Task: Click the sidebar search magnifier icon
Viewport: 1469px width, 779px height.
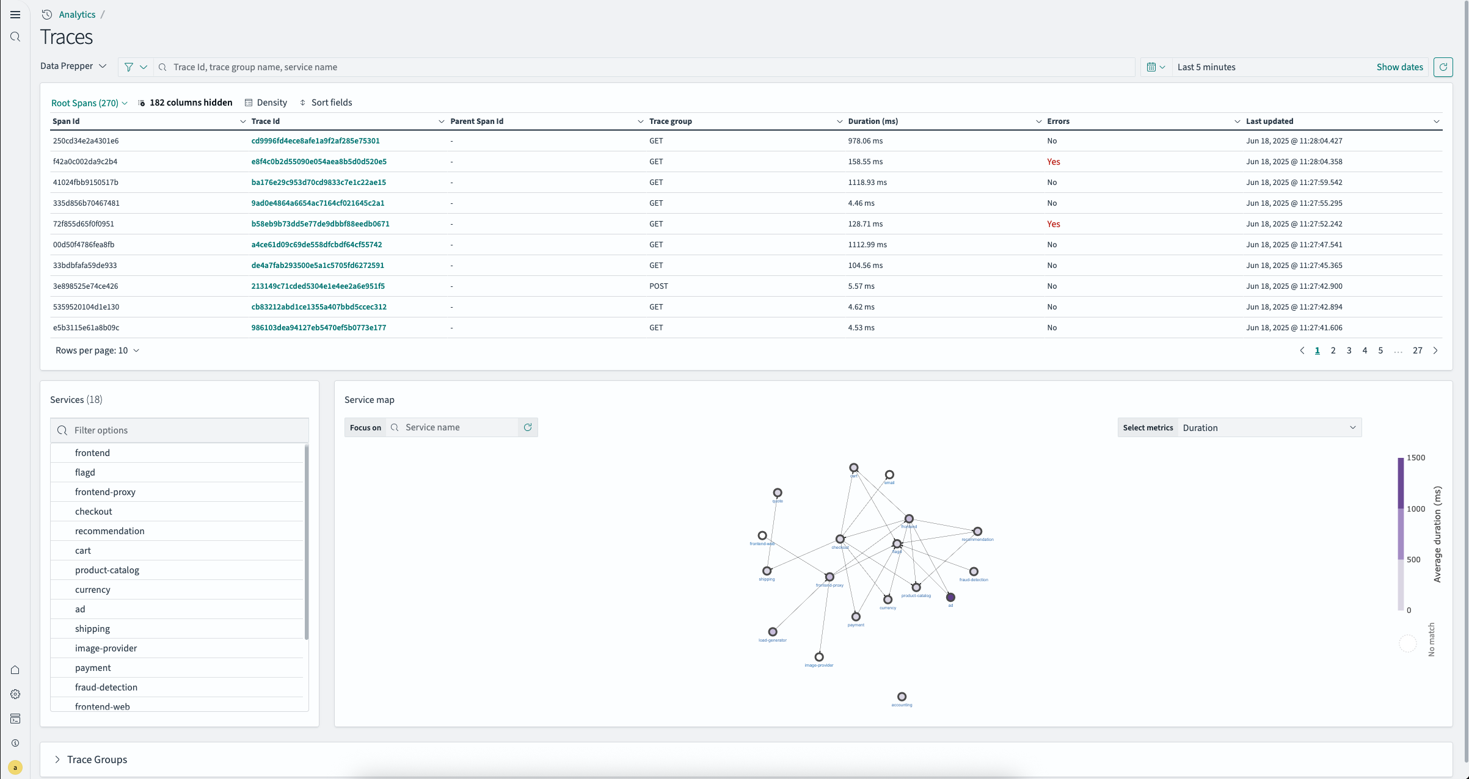Action: point(15,37)
